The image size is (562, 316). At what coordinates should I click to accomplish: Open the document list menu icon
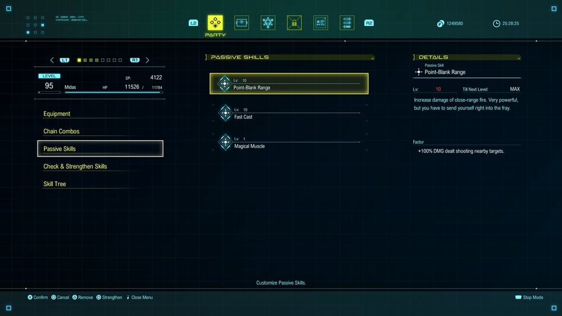(x=321, y=22)
